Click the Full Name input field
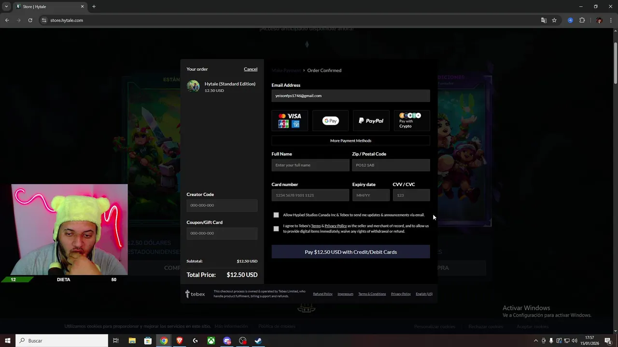618x347 pixels. coord(310,165)
